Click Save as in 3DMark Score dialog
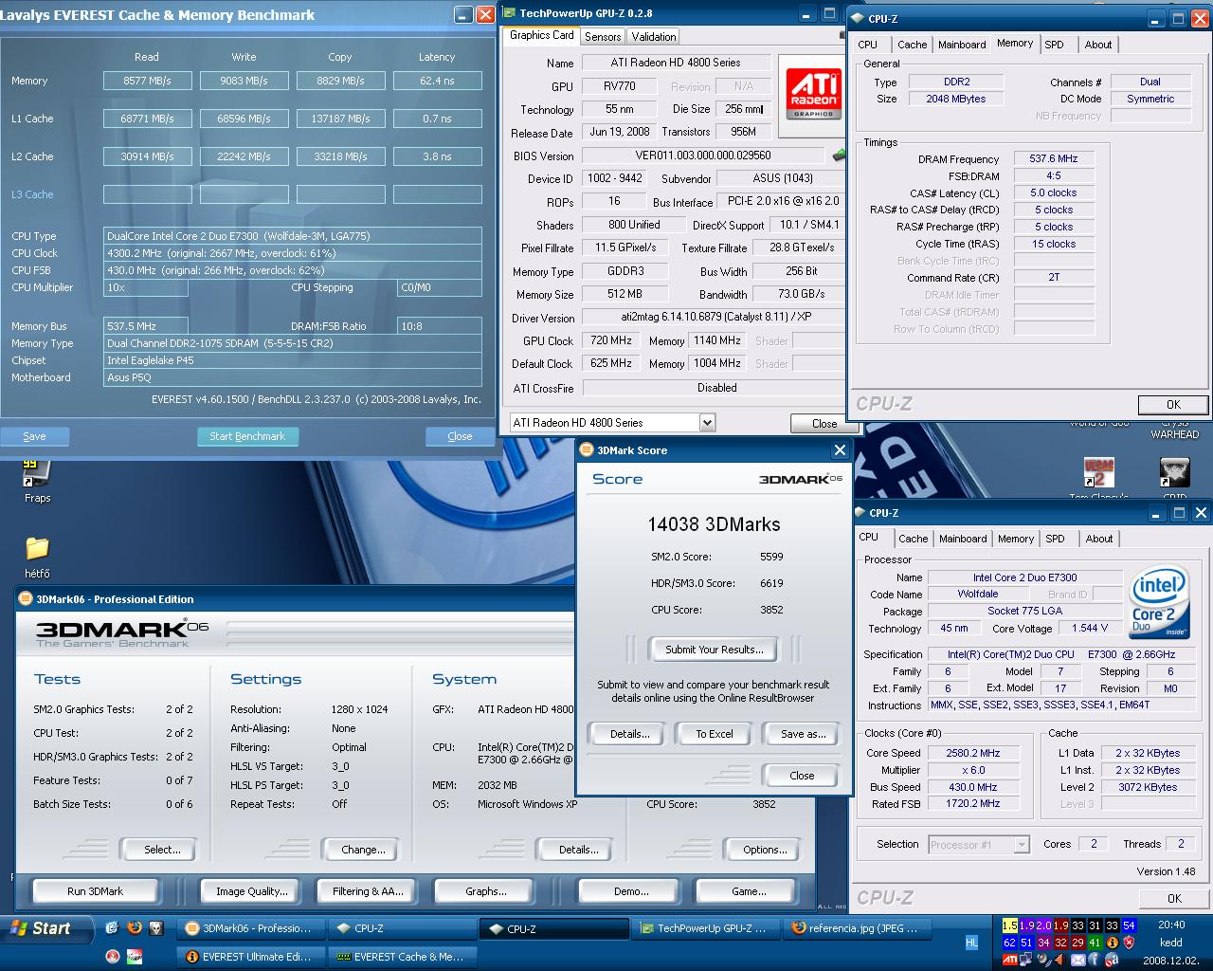 click(802, 733)
